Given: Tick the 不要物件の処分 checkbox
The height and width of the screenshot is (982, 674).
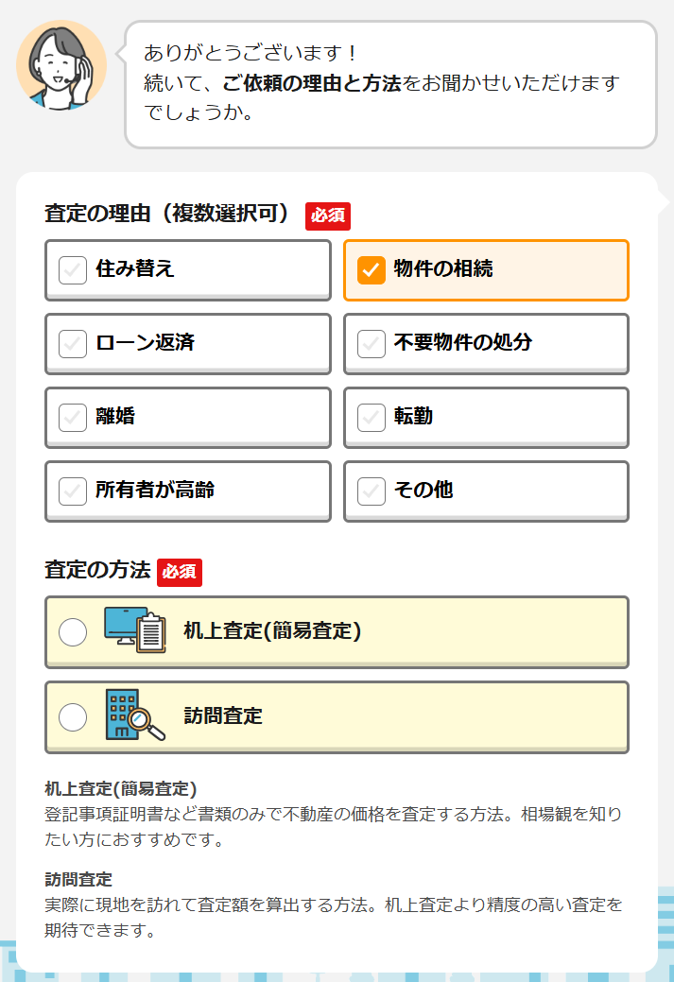Looking at the screenshot, I should pos(371,344).
